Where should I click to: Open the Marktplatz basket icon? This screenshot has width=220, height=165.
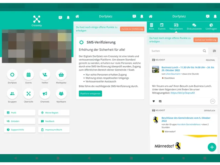[x=61, y=75]
